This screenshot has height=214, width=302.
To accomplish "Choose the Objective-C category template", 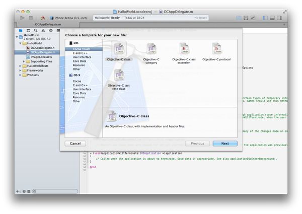I will click(x=151, y=53).
